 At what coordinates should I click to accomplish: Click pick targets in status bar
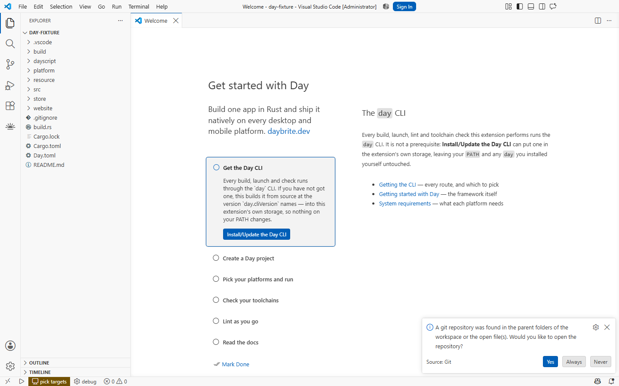pos(49,381)
